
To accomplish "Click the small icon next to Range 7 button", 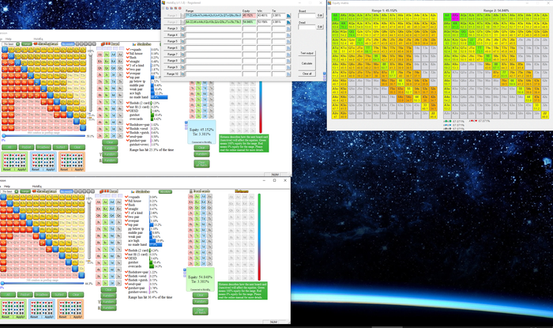I will tap(182, 55).
